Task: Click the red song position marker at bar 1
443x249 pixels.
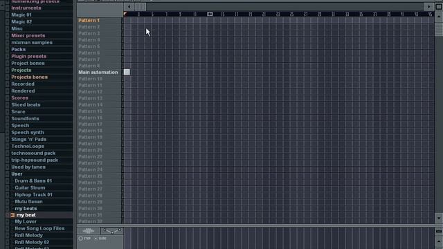Action: 125,14
